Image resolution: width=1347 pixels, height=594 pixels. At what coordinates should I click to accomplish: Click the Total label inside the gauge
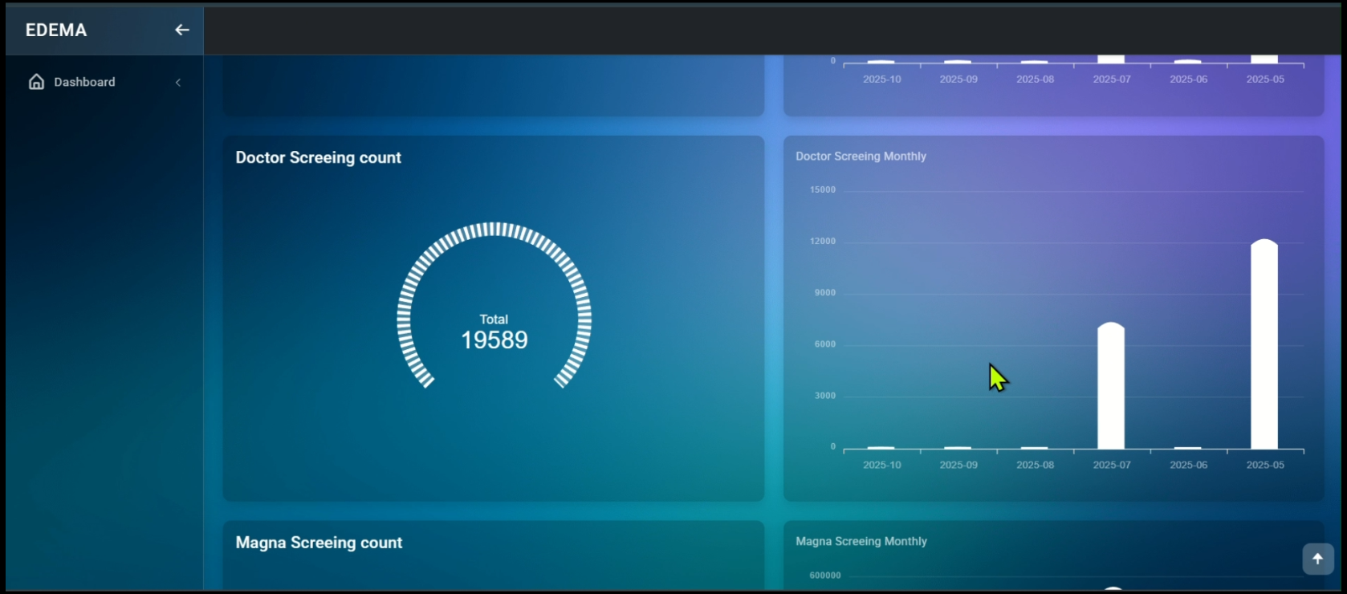point(494,319)
